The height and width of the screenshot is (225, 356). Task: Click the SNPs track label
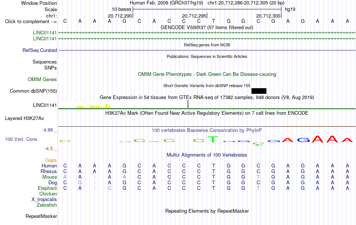pyautogui.click(x=51, y=68)
